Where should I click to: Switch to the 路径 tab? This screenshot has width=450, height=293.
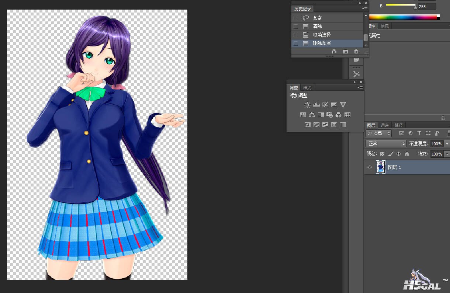[398, 125]
